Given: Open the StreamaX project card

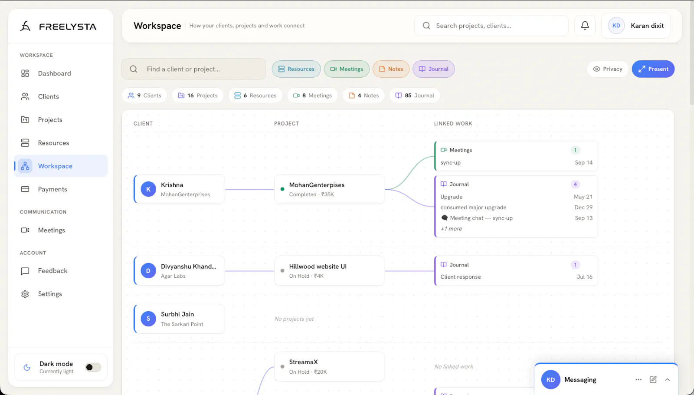Looking at the screenshot, I should click(x=329, y=367).
